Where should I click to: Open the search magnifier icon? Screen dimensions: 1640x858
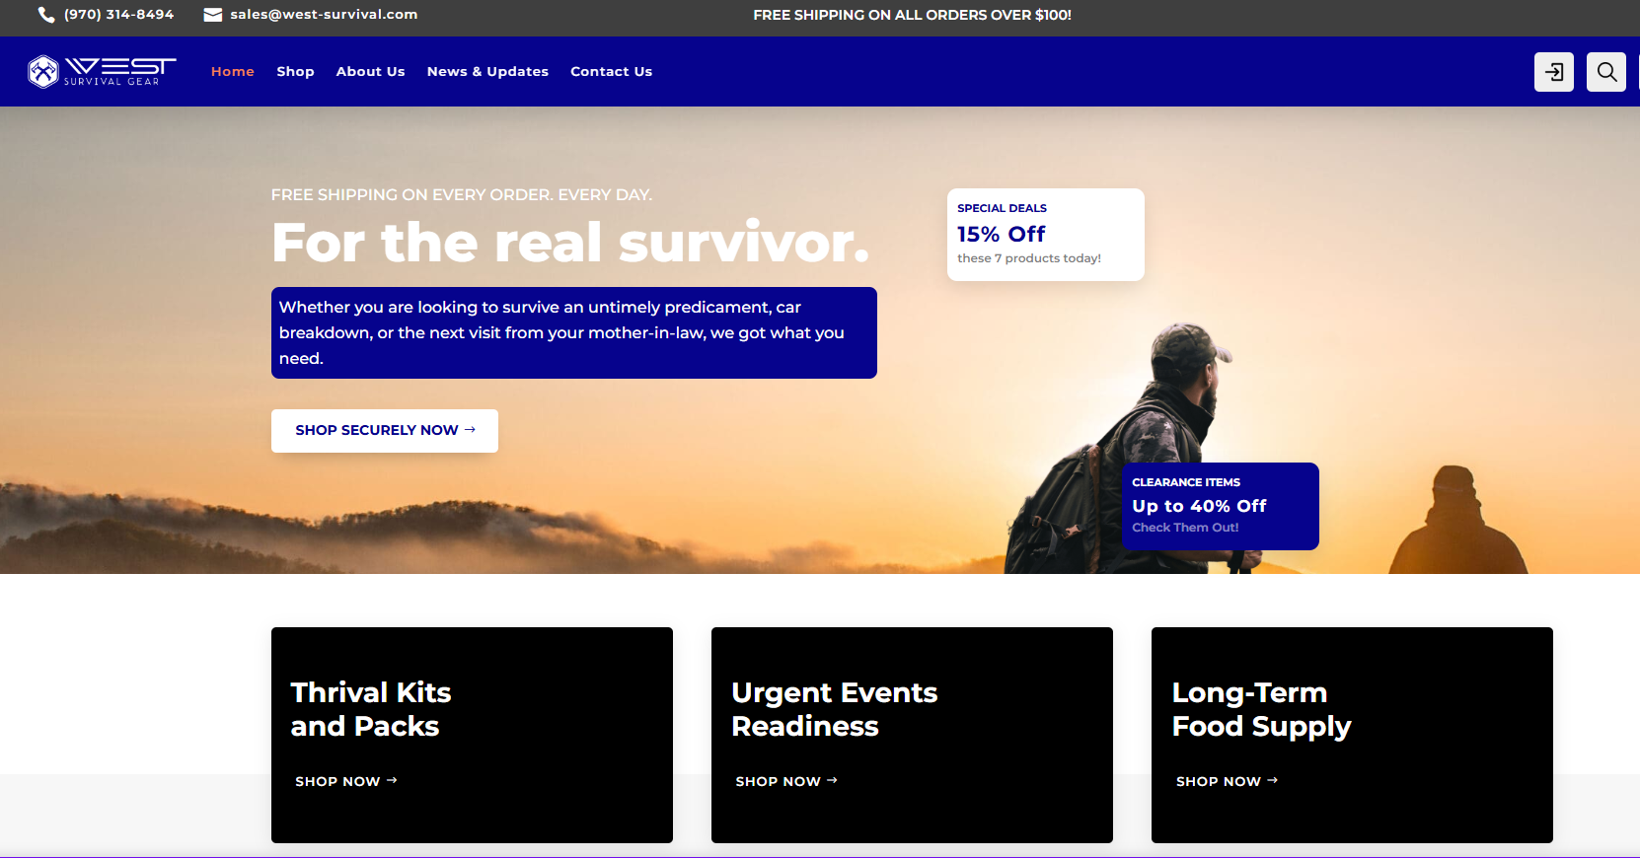pyautogui.click(x=1606, y=72)
